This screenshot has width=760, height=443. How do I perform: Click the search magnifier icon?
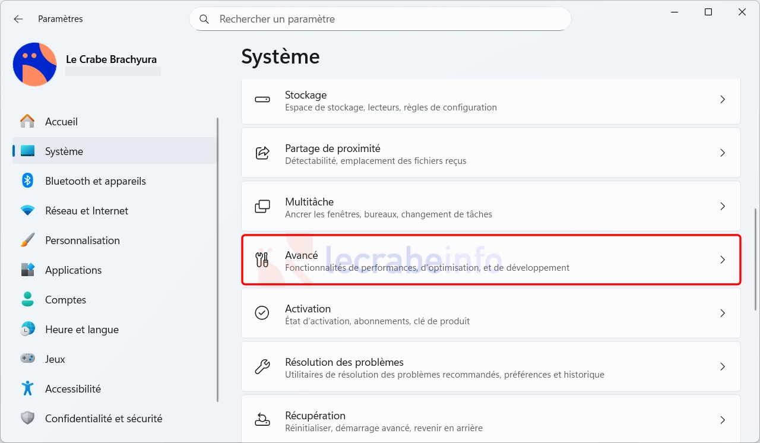[x=204, y=19]
